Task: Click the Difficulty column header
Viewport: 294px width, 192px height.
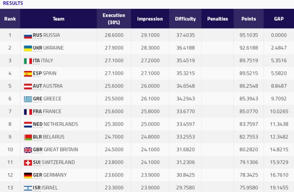Action: pyautogui.click(x=185, y=19)
